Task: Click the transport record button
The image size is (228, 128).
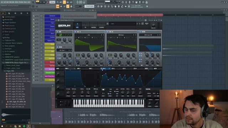Action: pos(47,2)
